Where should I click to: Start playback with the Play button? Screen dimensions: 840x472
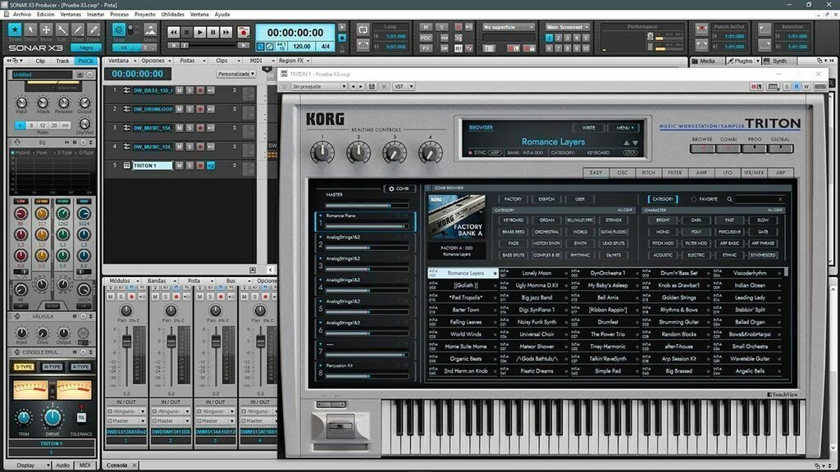[x=200, y=33]
